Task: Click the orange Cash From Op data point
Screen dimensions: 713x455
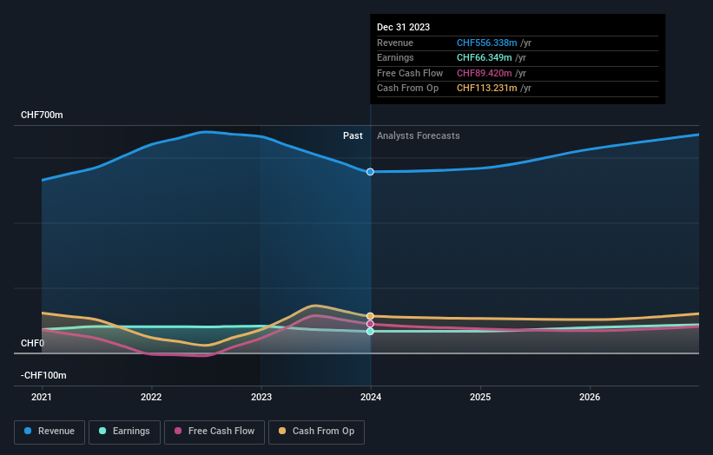Action: [x=370, y=316]
